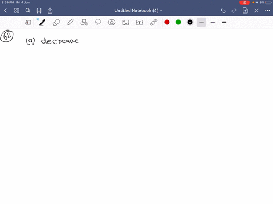Insert an image with the photo tool
The image size is (273, 204).
(126, 23)
